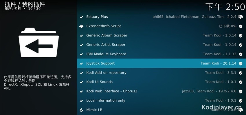Click the refresh icon next to Mimic-LR

pyautogui.click(x=81, y=110)
